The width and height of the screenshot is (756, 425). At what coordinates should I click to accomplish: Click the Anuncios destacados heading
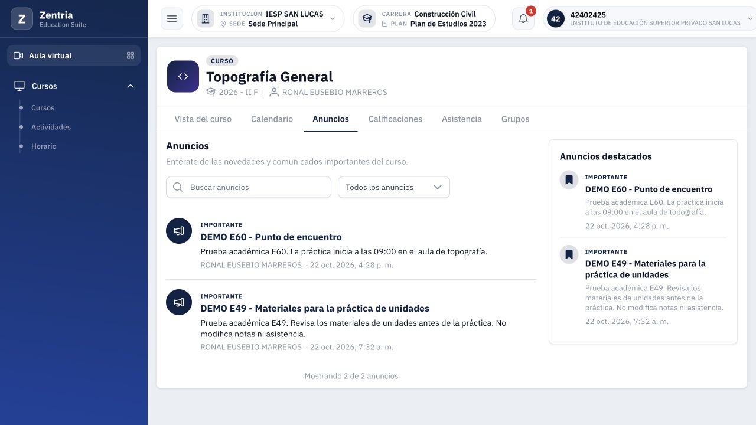point(606,156)
